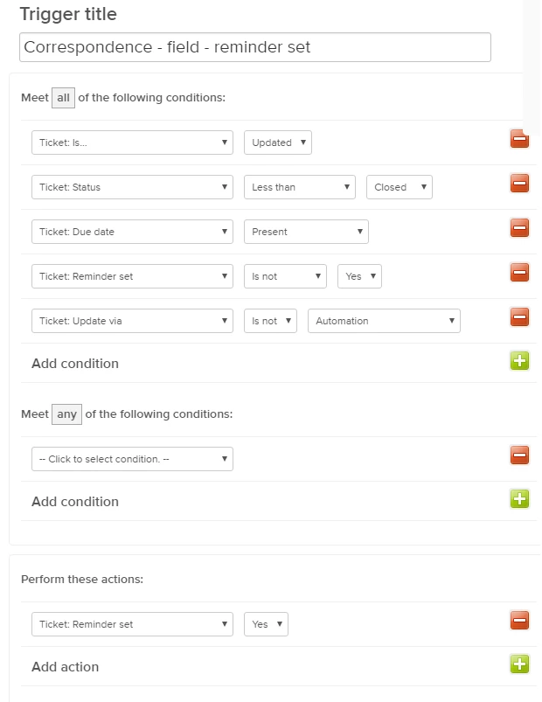The height and width of the screenshot is (702, 542).
Task: Click into the Trigger title text field
Action: [x=254, y=47]
